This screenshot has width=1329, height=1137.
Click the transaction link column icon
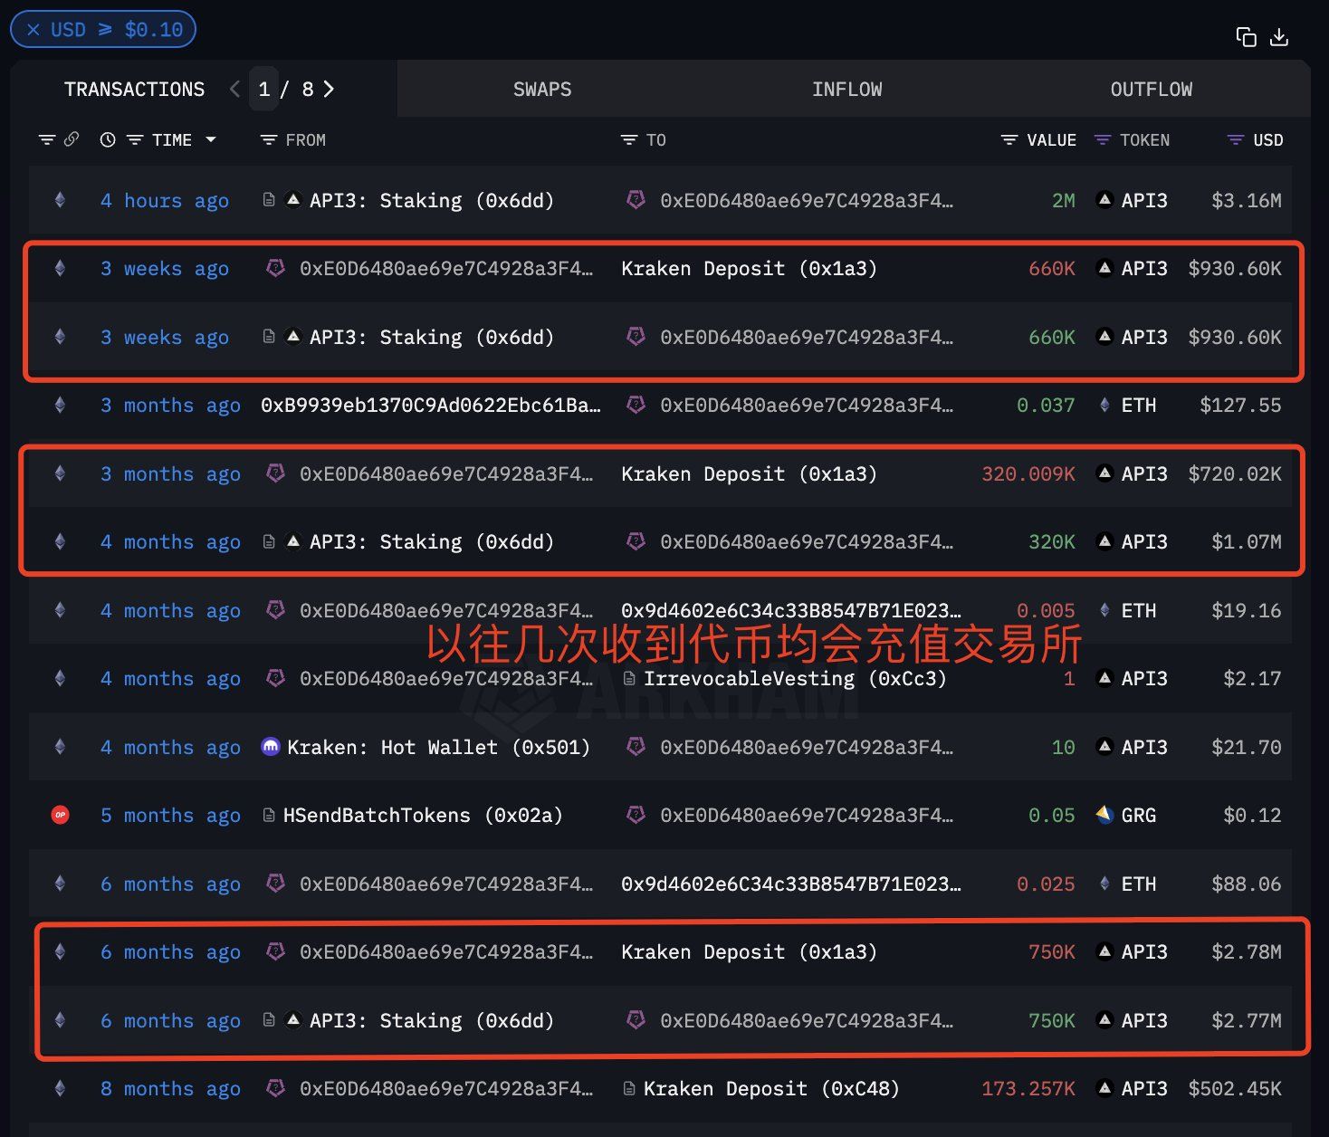tap(72, 139)
